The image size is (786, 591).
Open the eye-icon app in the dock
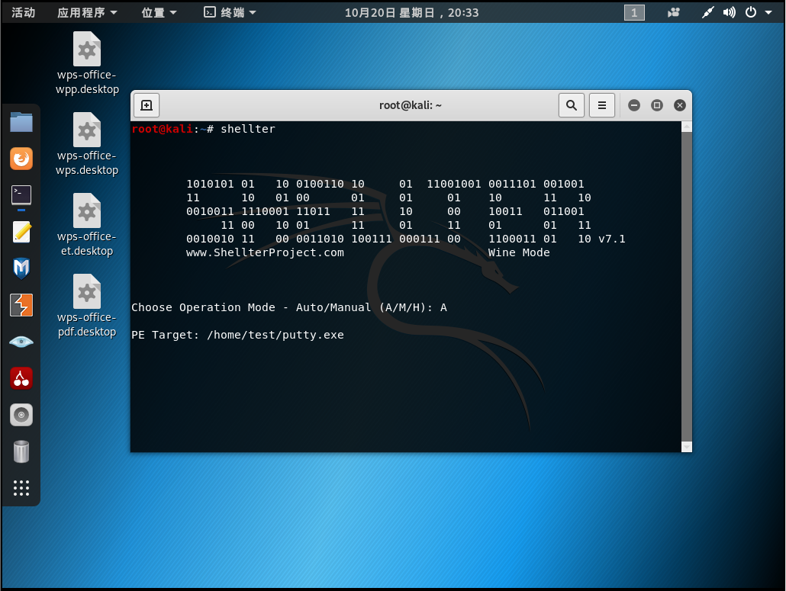tap(21, 342)
